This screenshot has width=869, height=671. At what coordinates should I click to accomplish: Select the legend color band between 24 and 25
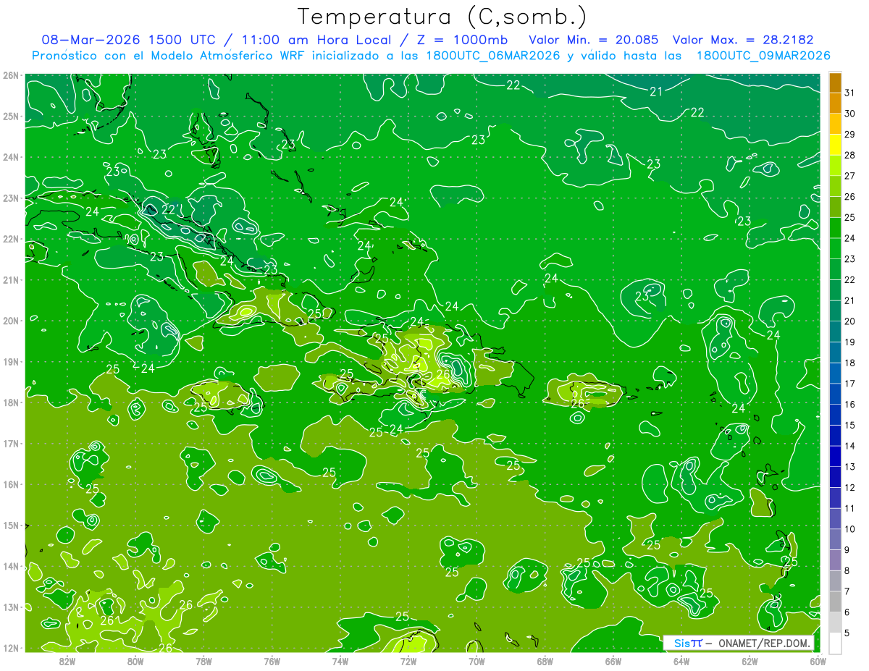pos(835,227)
